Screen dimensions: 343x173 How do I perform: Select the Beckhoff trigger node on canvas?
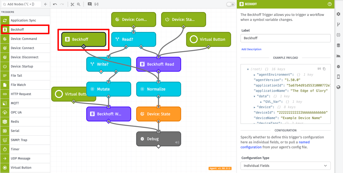(84, 39)
